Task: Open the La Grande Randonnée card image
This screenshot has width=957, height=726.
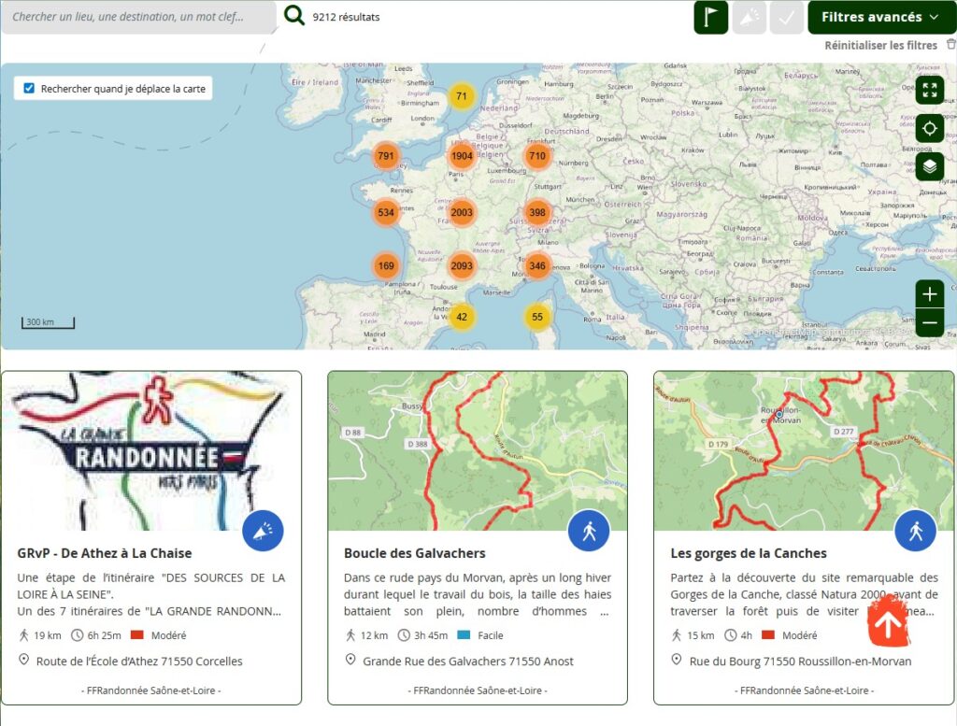Action: click(151, 451)
